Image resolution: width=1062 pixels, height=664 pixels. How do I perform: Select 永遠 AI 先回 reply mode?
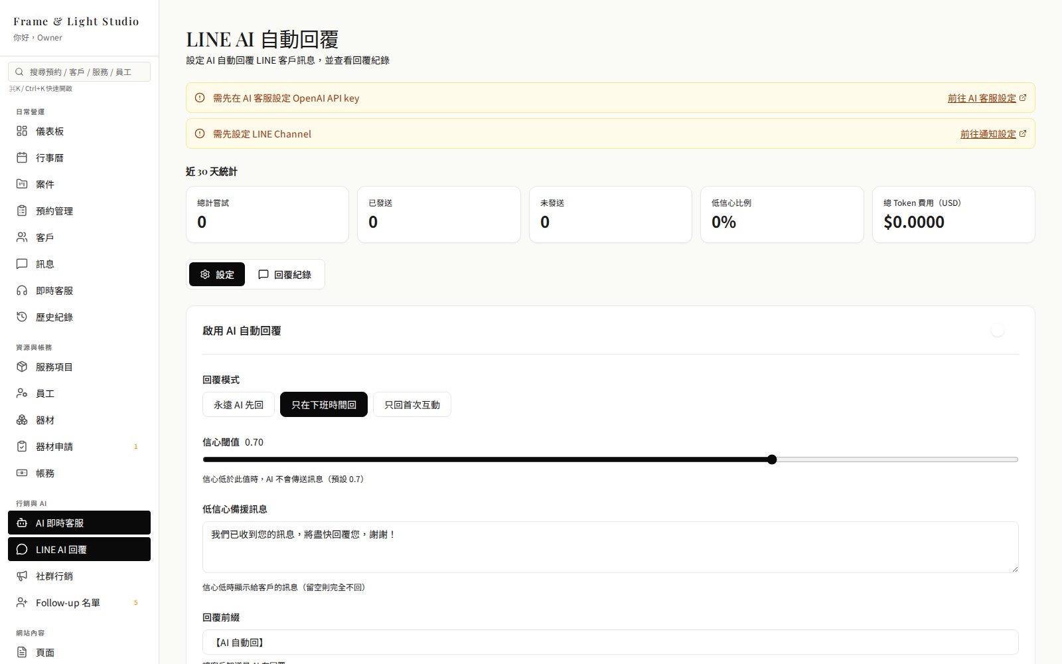(238, 404)
